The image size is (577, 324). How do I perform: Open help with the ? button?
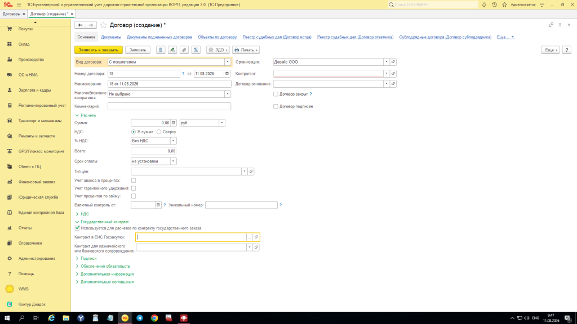coord(567,50)
